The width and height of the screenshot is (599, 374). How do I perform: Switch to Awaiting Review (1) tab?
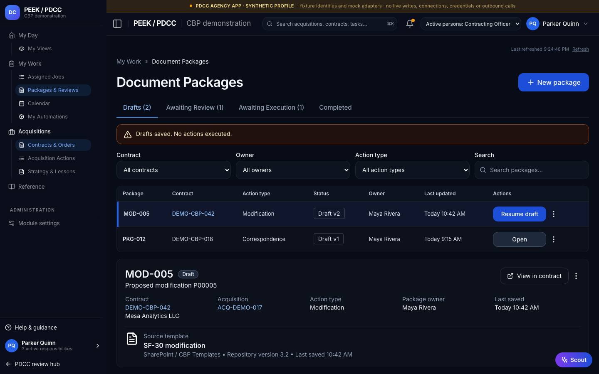click(x=195, y=108)
